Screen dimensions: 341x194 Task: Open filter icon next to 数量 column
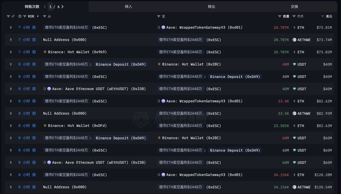(x=280, y=16)
